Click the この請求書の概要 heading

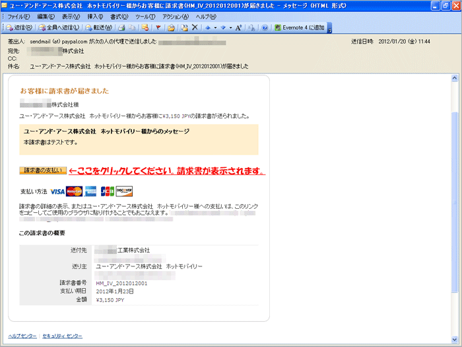(x=42, y=233)
